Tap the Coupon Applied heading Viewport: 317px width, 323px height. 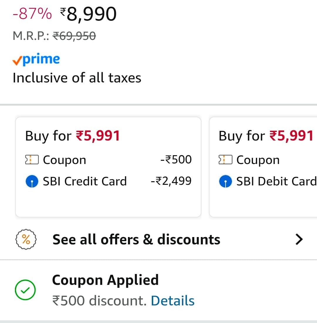coord(105,280)
